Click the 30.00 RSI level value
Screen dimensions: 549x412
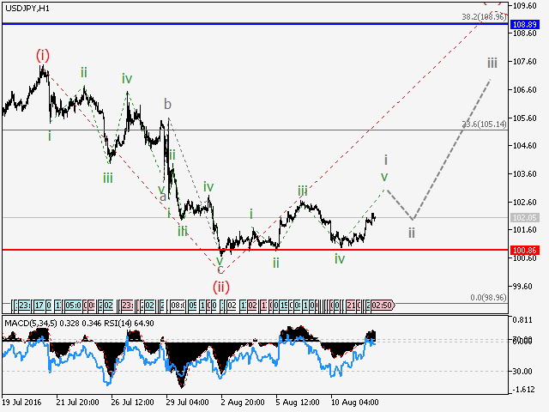(x=522, y=372)
